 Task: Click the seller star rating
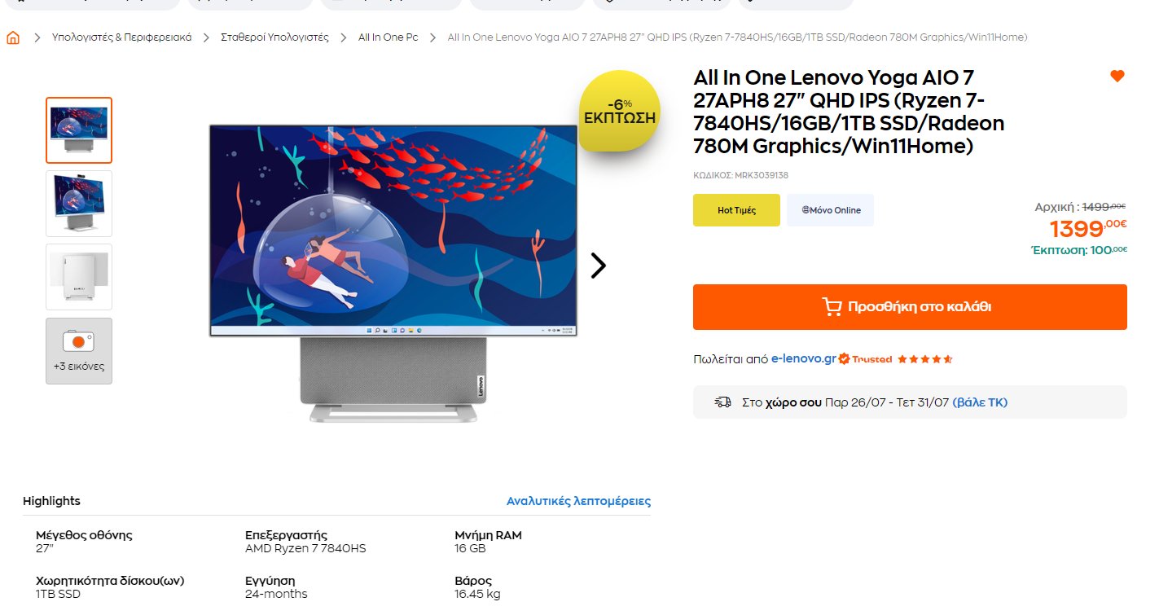[925, 359]
